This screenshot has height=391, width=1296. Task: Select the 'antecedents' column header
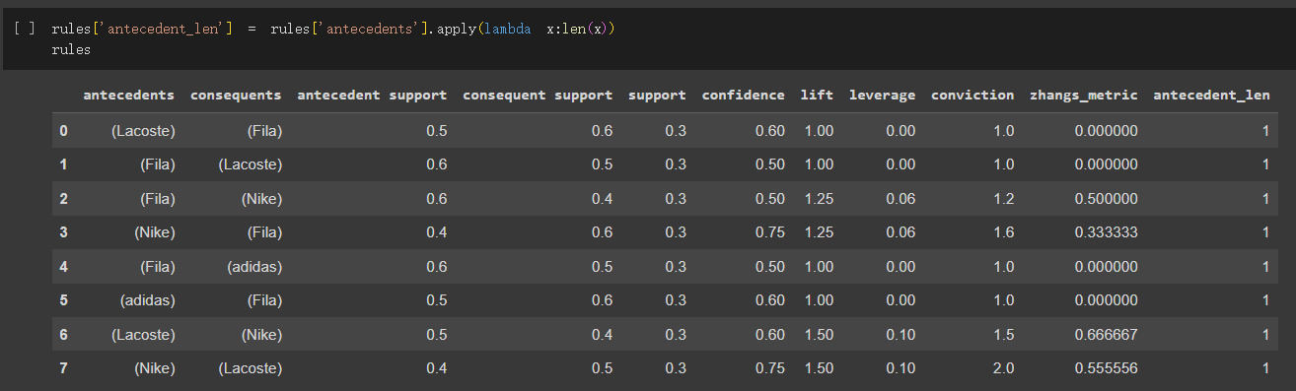click(x=129, y=96)
